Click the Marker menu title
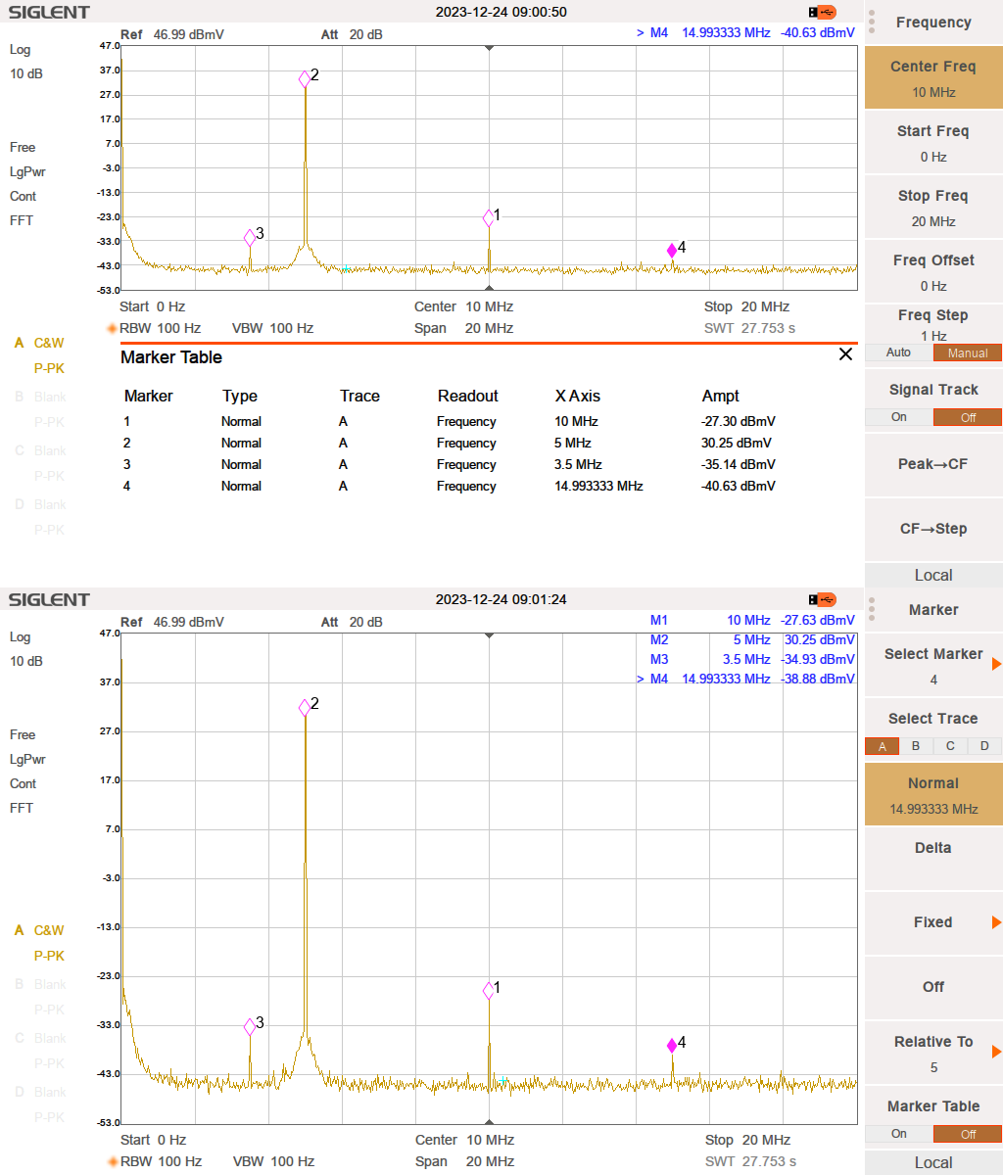Screen dimensions: 1003x1175 pyautogui.click(x=933, y=610)
